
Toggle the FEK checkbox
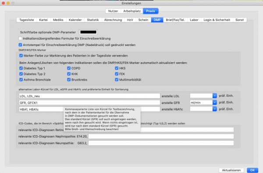pos(117,74)
